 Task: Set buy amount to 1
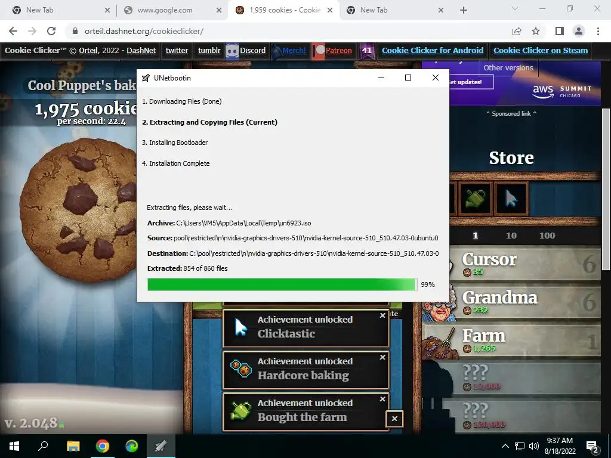(475, 235)
